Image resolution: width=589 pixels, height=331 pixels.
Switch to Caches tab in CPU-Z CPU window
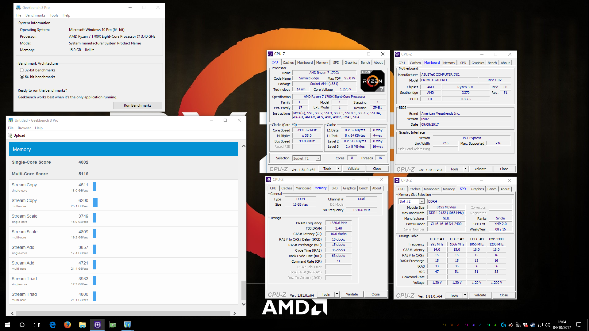[x=288, y=63]
